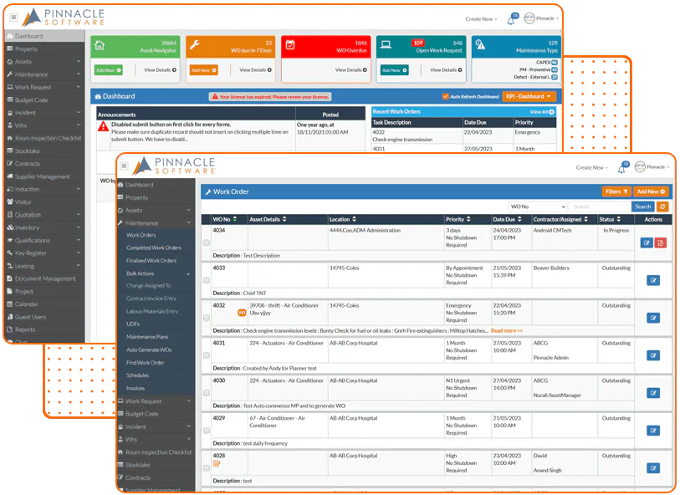Tick the checkbox for work order 4034
Image resolution: width=680 pixels, height=495 pixels.
[207, 242]
